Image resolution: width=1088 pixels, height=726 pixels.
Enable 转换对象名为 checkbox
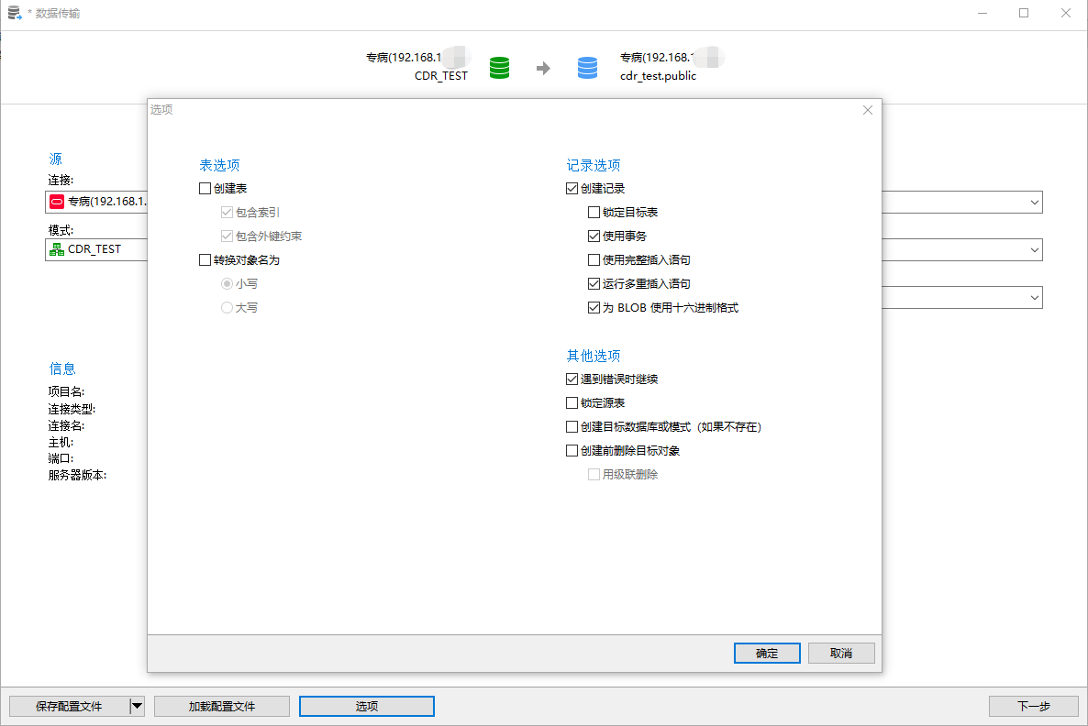205,260
